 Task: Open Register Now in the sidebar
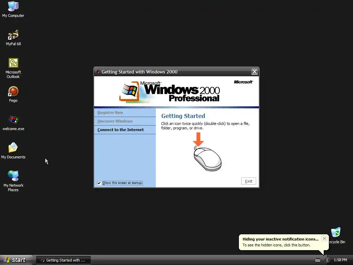tap(110, 112)
